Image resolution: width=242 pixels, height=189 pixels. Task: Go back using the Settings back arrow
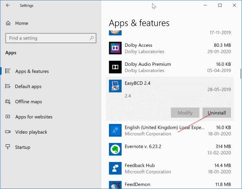click(x=8, y=6)
